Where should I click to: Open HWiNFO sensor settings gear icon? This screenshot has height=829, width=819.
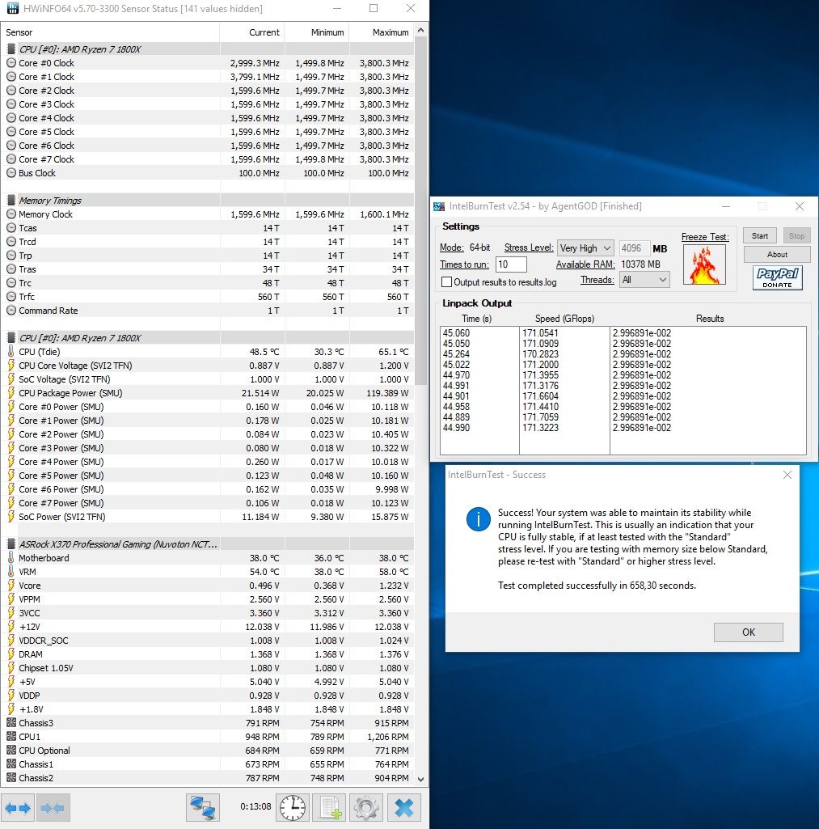coord(365,808)
